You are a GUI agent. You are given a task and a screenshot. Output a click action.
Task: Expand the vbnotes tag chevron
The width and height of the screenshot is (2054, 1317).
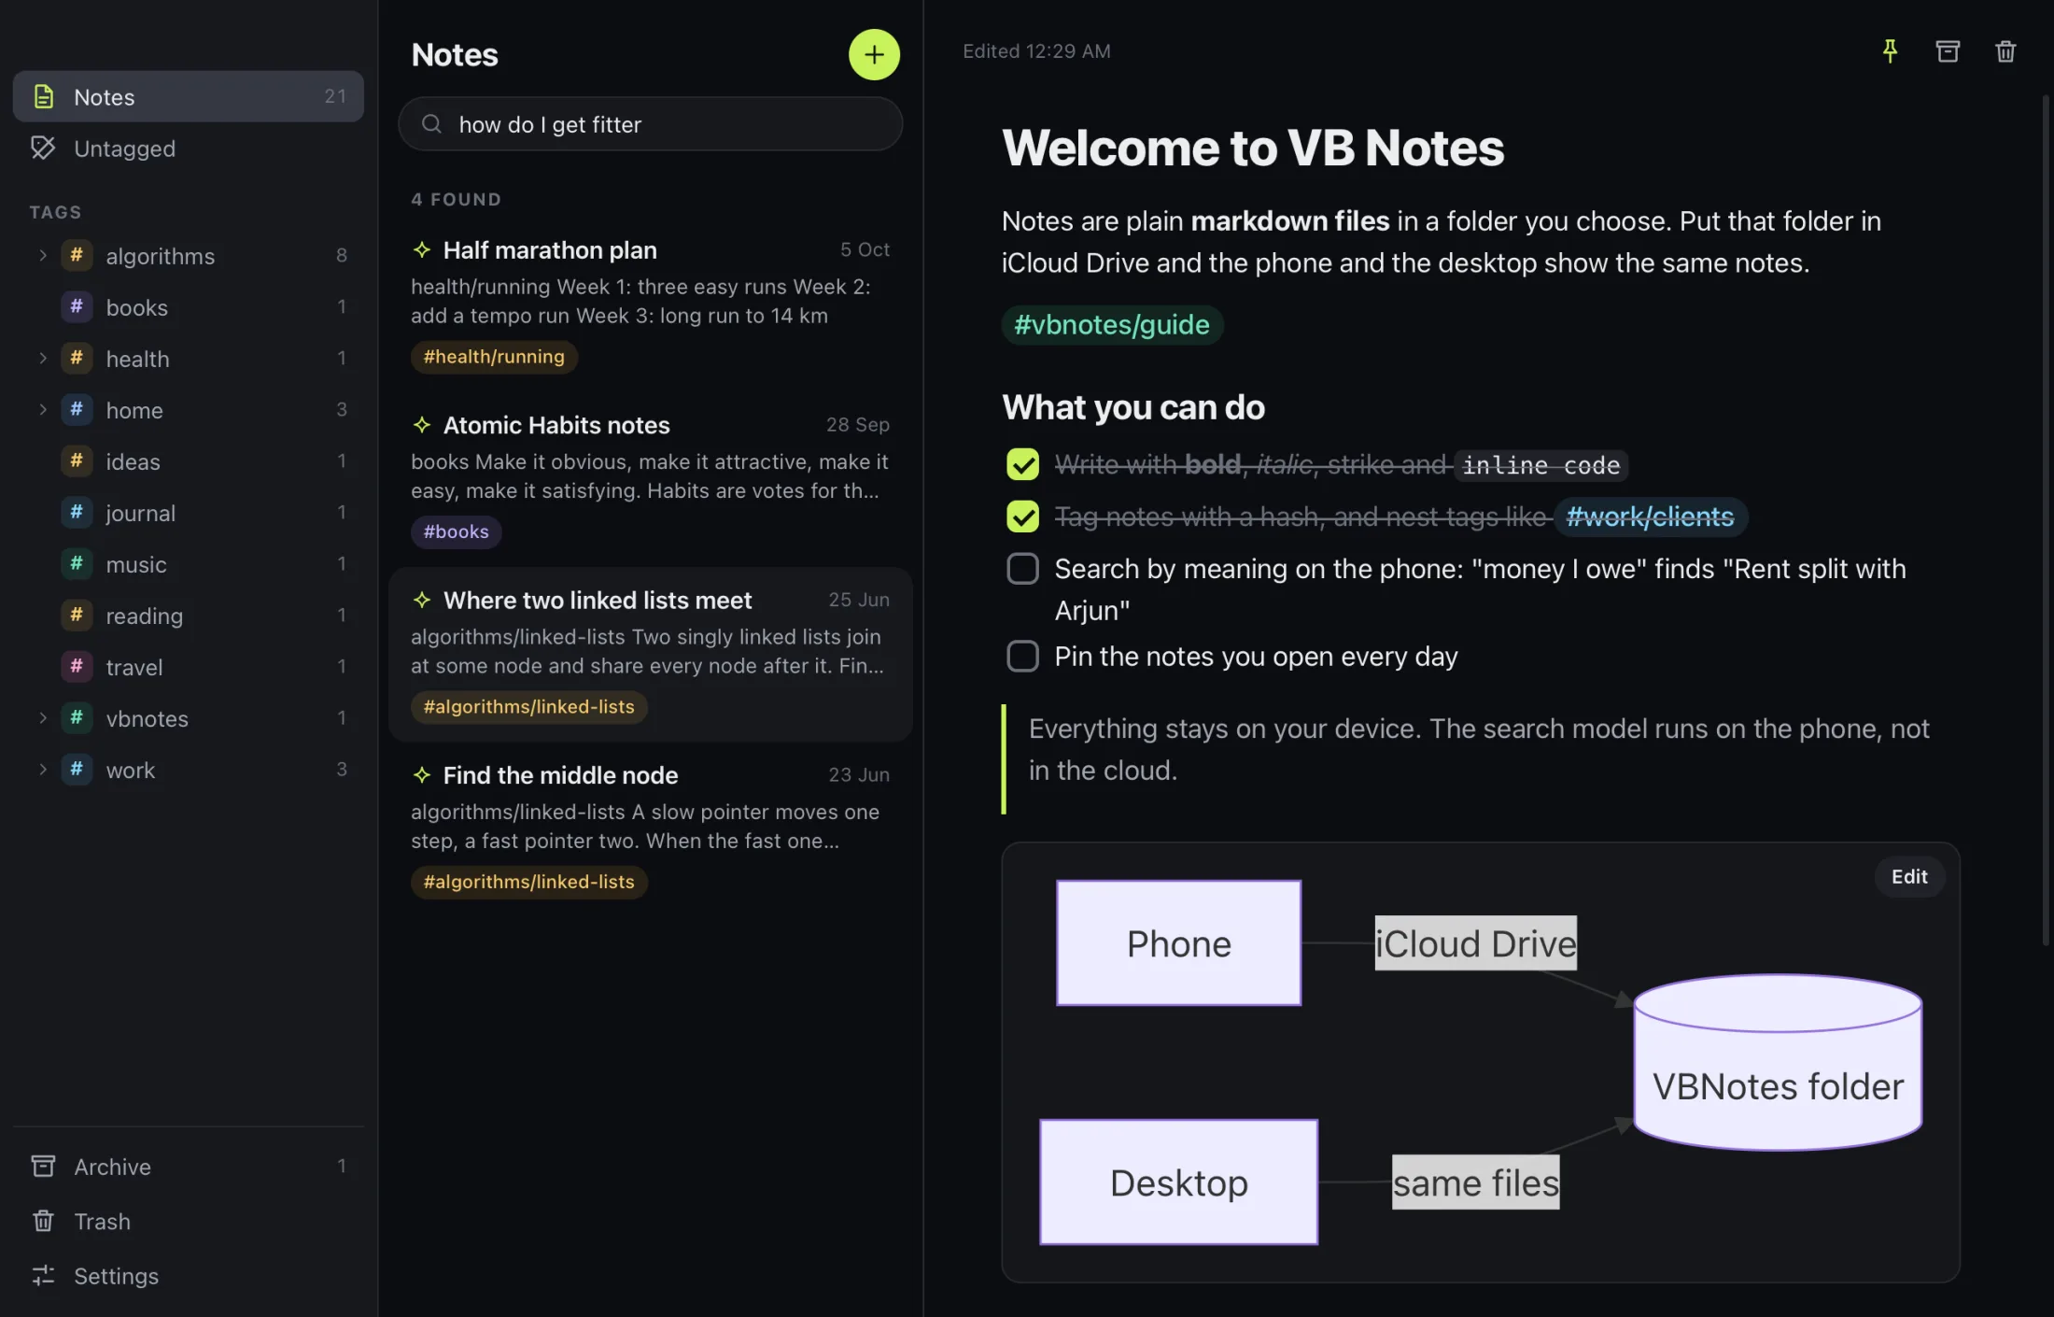click(42, 717)
